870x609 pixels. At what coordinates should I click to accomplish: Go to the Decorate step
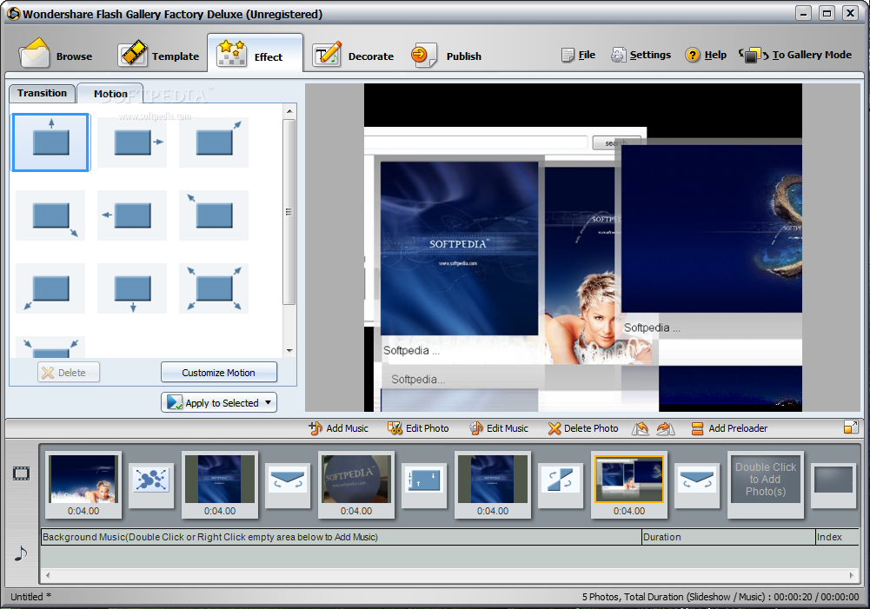353,55
